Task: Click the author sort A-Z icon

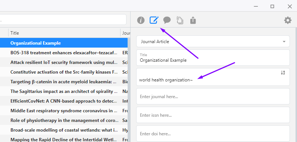Action: (x=283, y=72)
